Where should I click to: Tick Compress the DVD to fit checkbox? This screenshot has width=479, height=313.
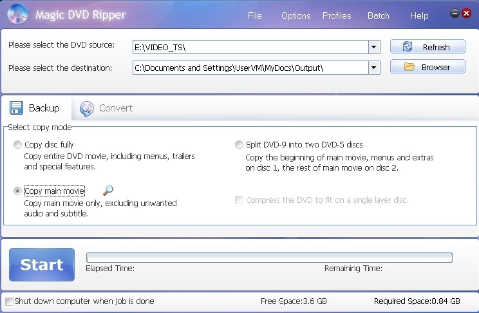(239, 200)
